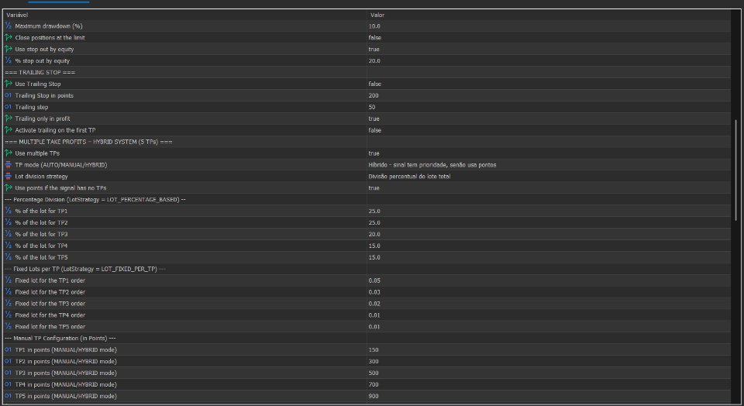
Task: Click the integer icon beside TP5 in points
Action: [x=8, y=396]
